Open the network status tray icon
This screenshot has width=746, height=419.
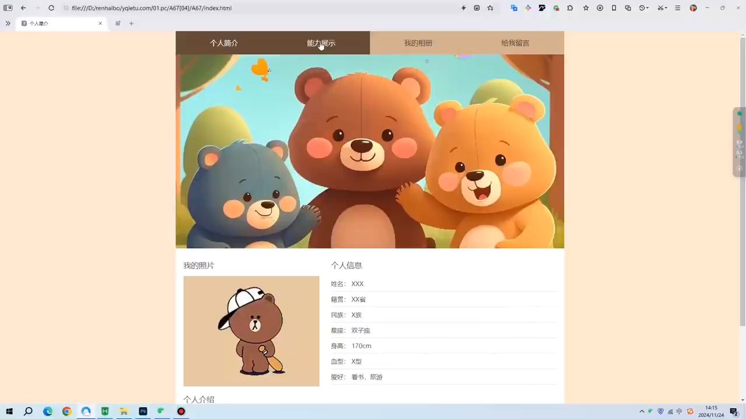click(x=670, y=411)
